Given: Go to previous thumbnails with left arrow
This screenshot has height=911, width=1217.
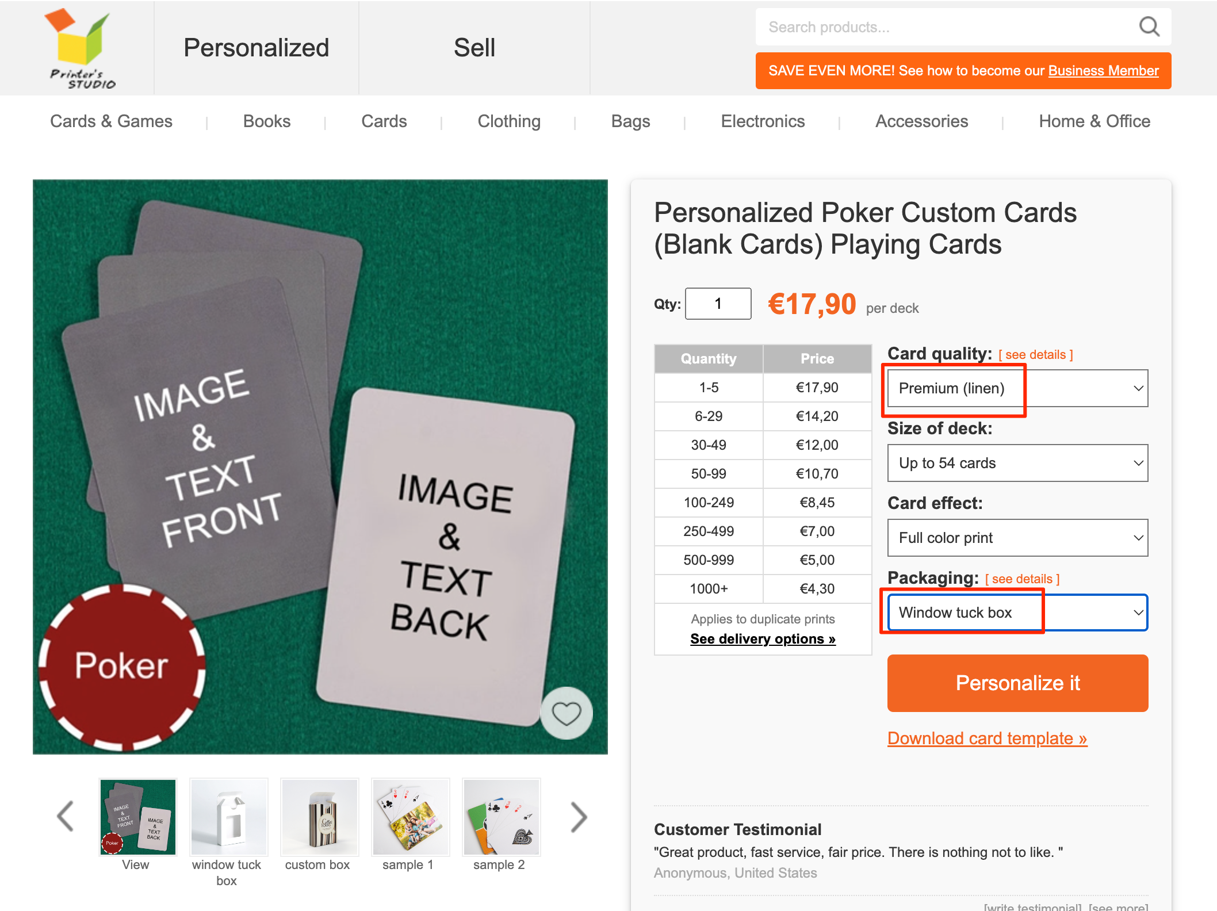Looking at the screenshot, I should click(66, 816).
